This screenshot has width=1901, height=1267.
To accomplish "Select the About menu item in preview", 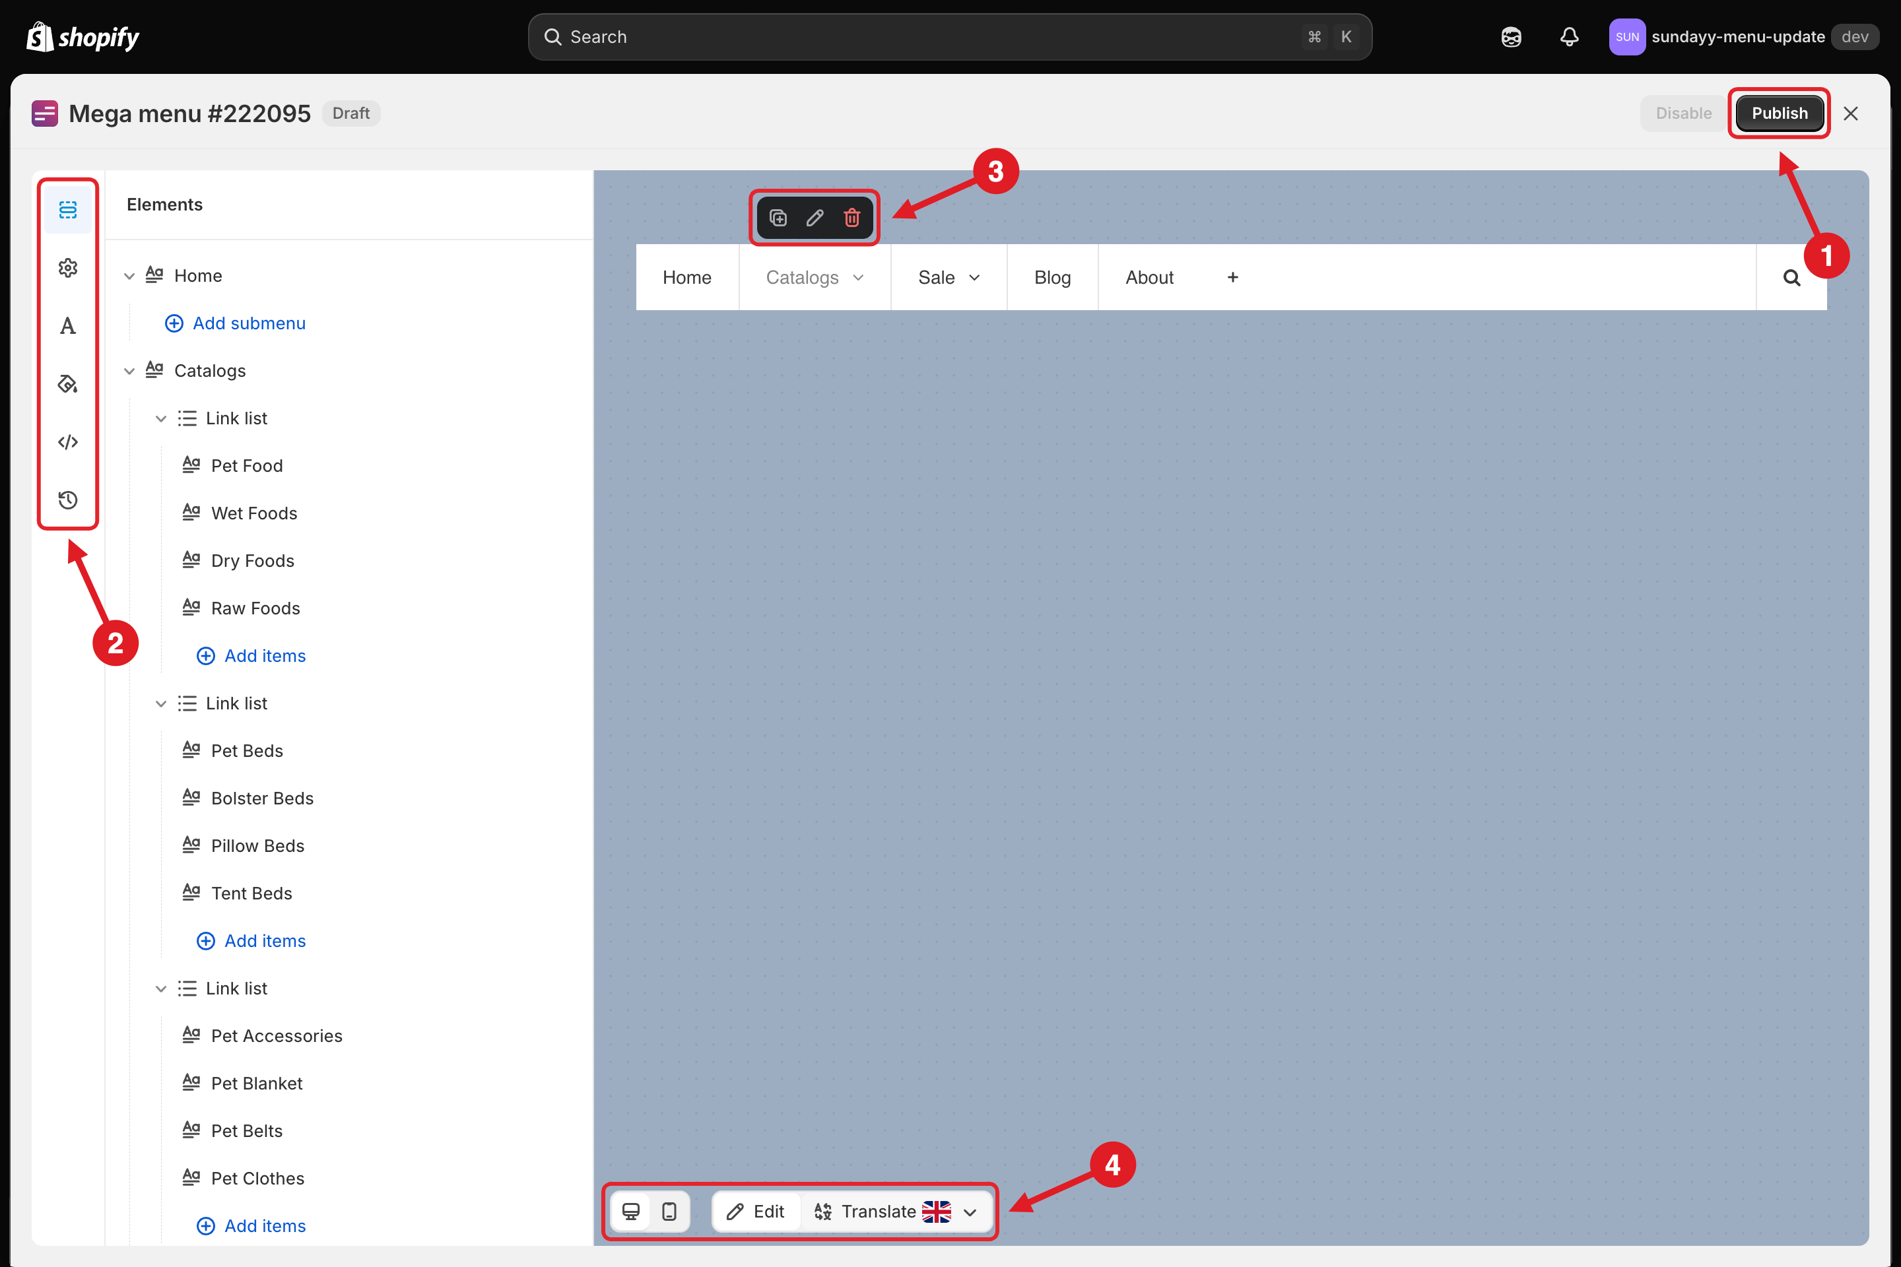I will pyautogui.click(x=1149, y=277).
